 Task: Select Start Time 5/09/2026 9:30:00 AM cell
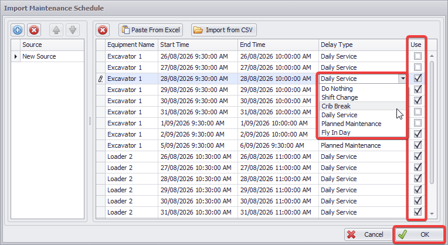pyautogui.click(x=198, y=145)
